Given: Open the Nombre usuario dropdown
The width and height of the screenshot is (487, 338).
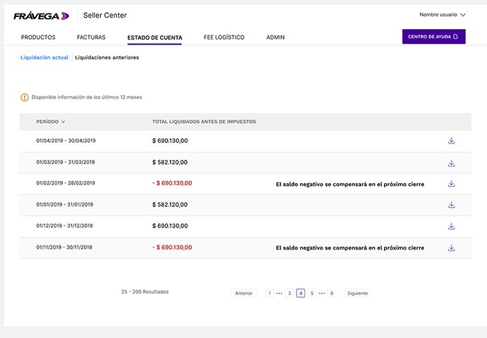Looking at the screenshot, I should 442,15.
